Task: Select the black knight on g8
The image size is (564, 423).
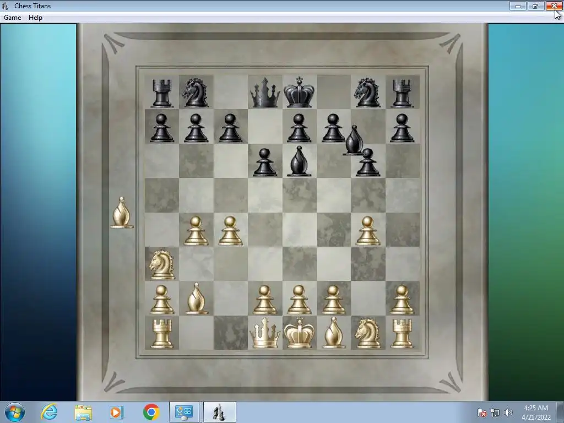Action: (x=367, y=93)
